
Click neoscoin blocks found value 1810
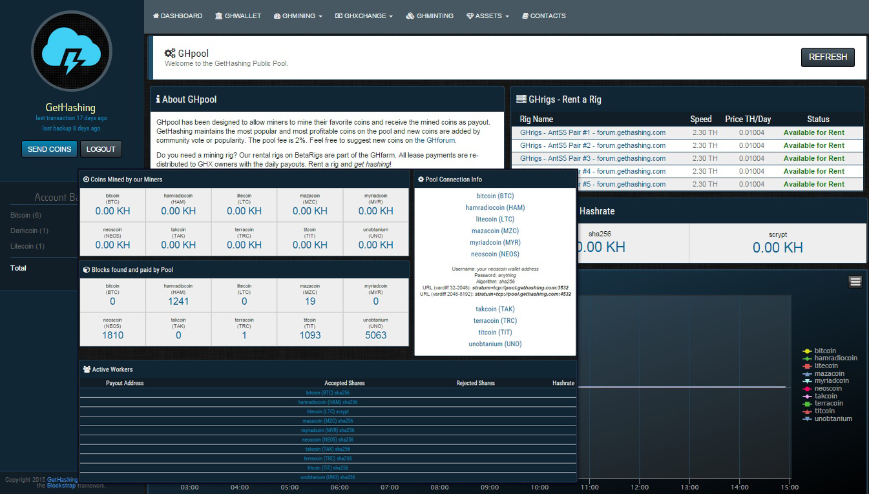(112, 335)
